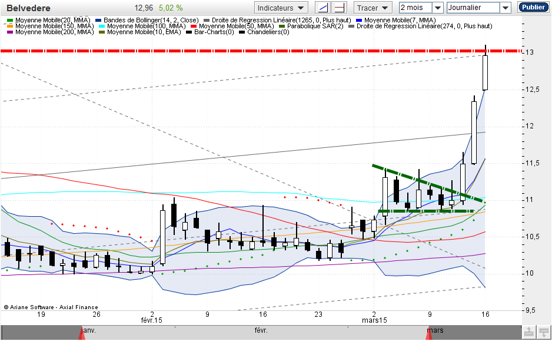Click the 5,02 % change value
The image size is (552, 341).
coord(171,8)
